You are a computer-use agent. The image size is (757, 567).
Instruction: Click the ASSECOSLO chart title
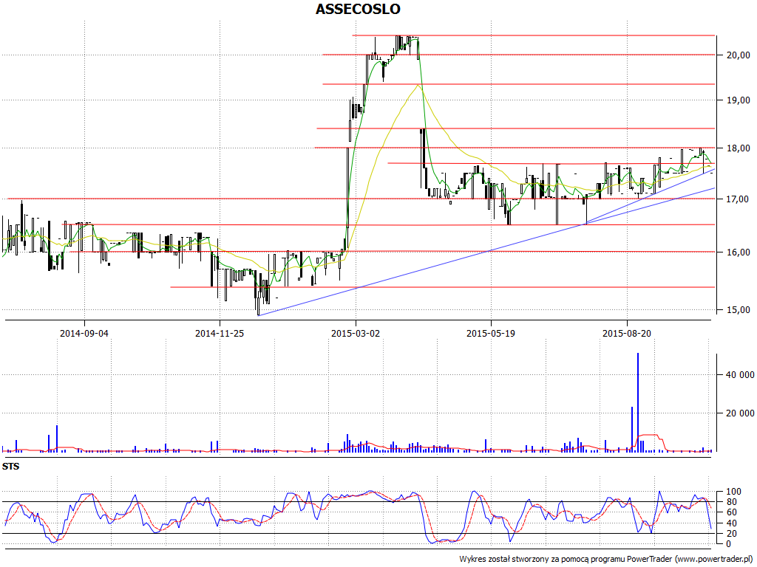(x=358, y=9)
